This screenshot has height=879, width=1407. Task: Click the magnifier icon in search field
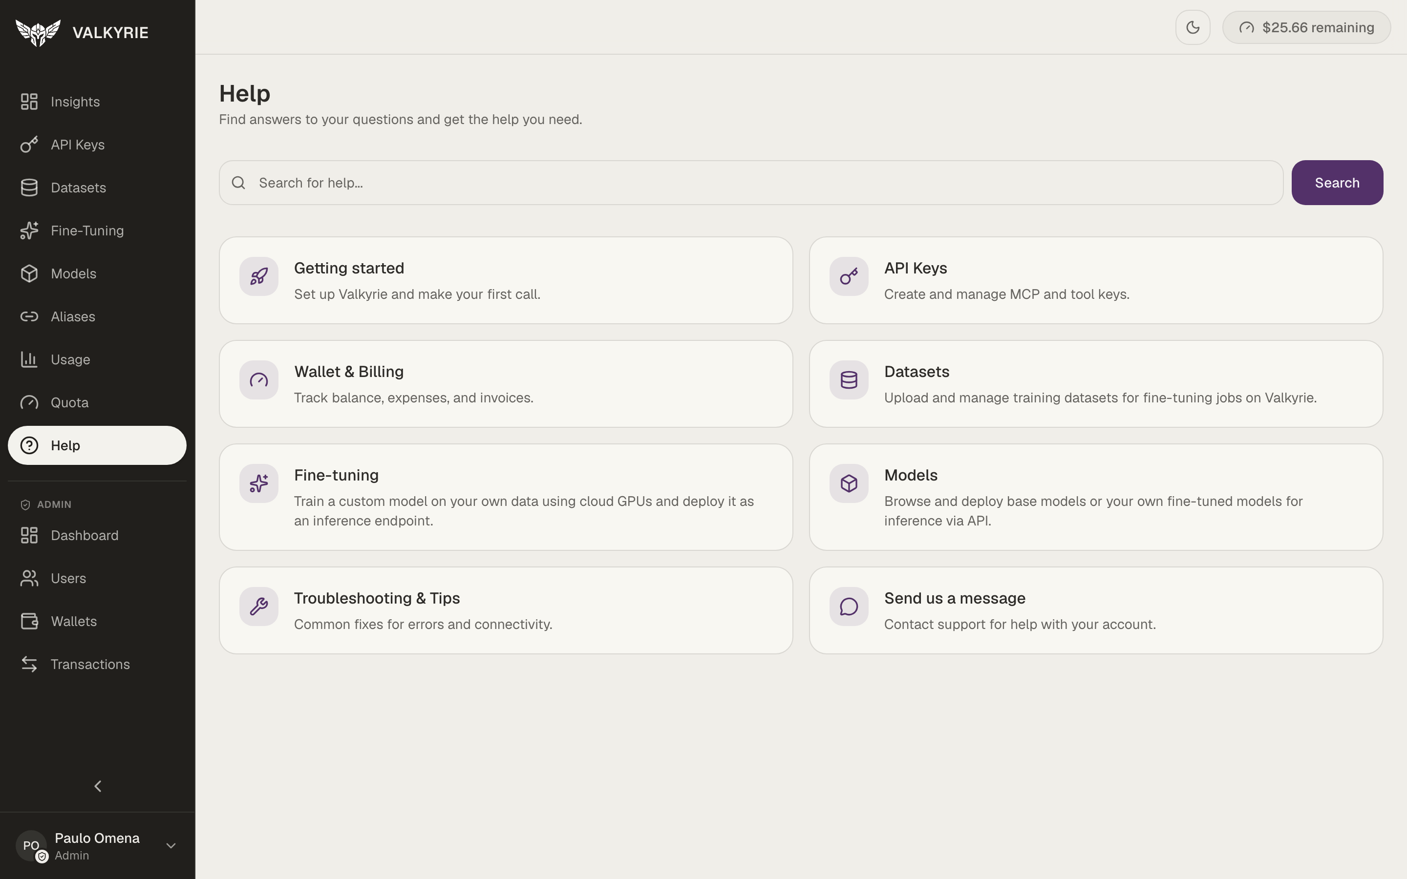pos(238,183)
